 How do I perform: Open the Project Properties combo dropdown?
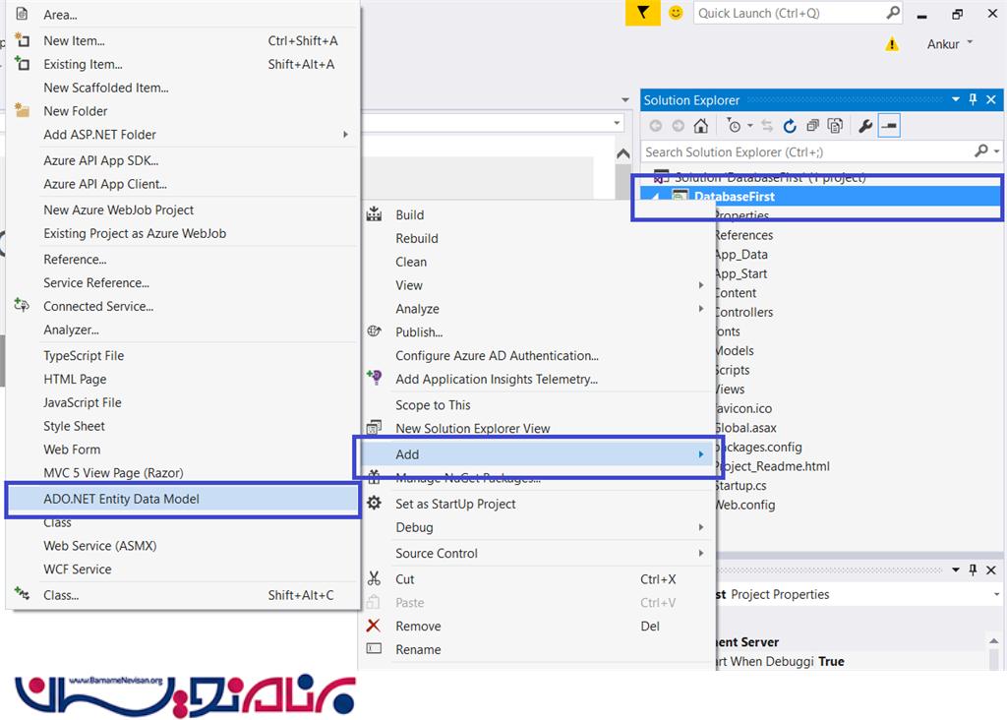click(996, 595)
